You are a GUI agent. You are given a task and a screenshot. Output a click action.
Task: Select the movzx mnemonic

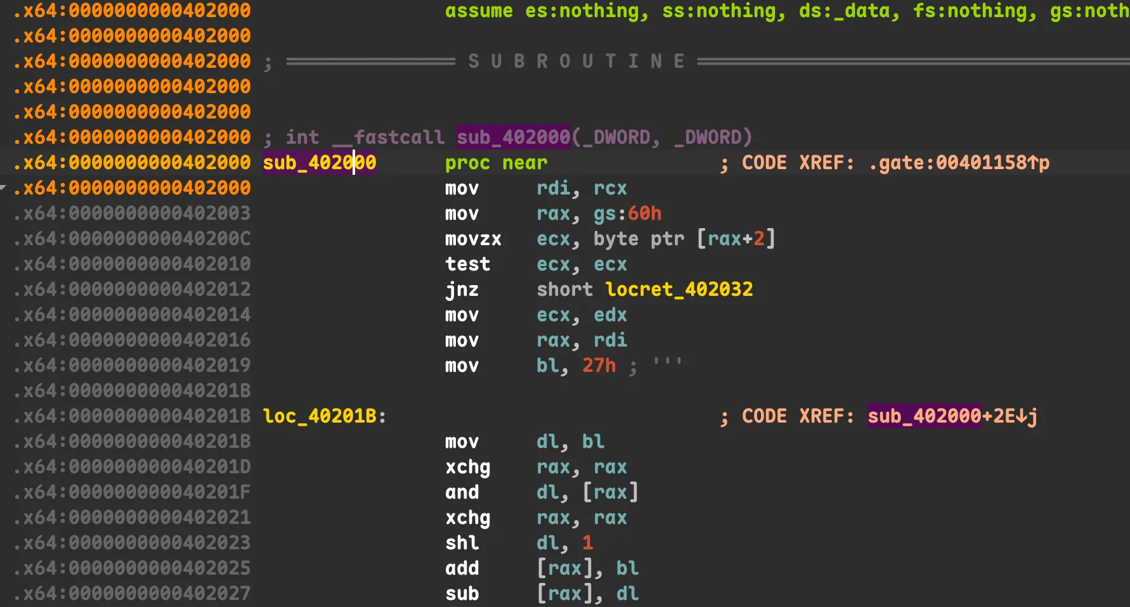point(473,239)
